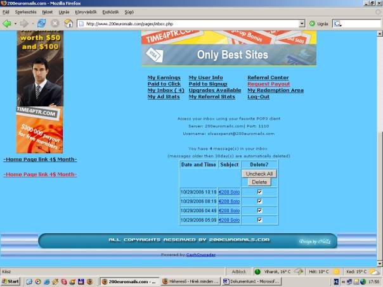383x287 pixels.
Task: Open the back button history dropdown arrow
Action: click(x=15, y=23)
